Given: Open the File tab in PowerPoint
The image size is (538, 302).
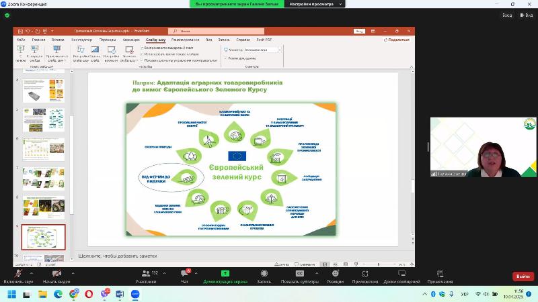Looking at the screenshot, I should coord(21,40).
